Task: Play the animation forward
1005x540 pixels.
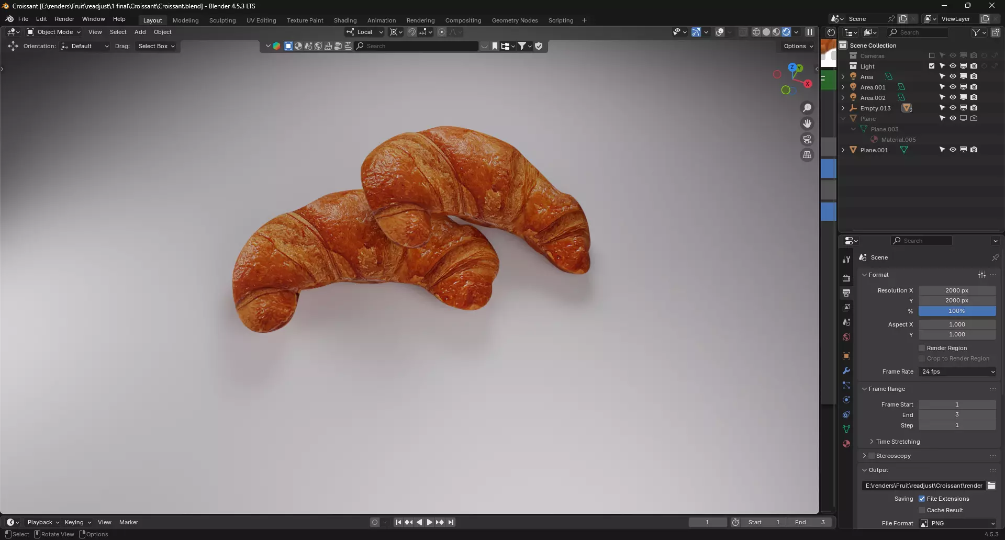Action: (429, 522)
